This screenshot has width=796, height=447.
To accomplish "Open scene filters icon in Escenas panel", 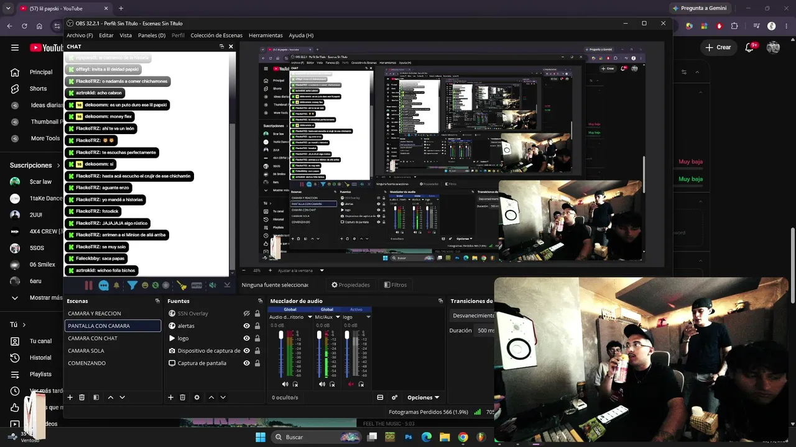I will [x=96, y=397].
